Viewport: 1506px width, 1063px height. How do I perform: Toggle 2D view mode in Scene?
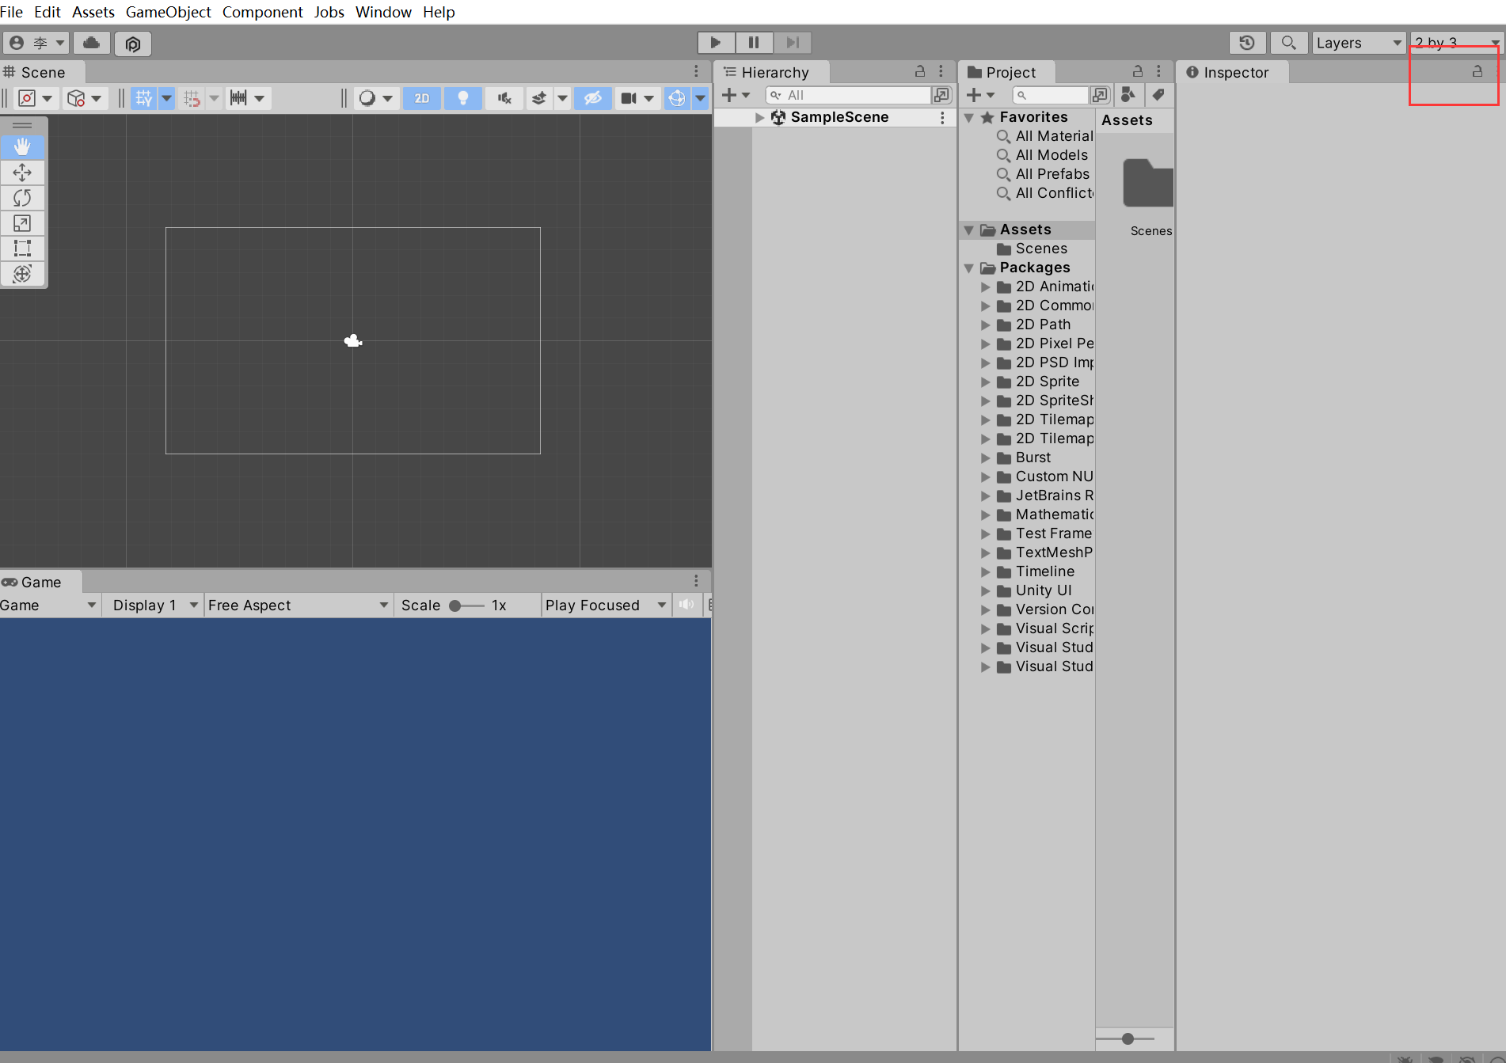422,98
